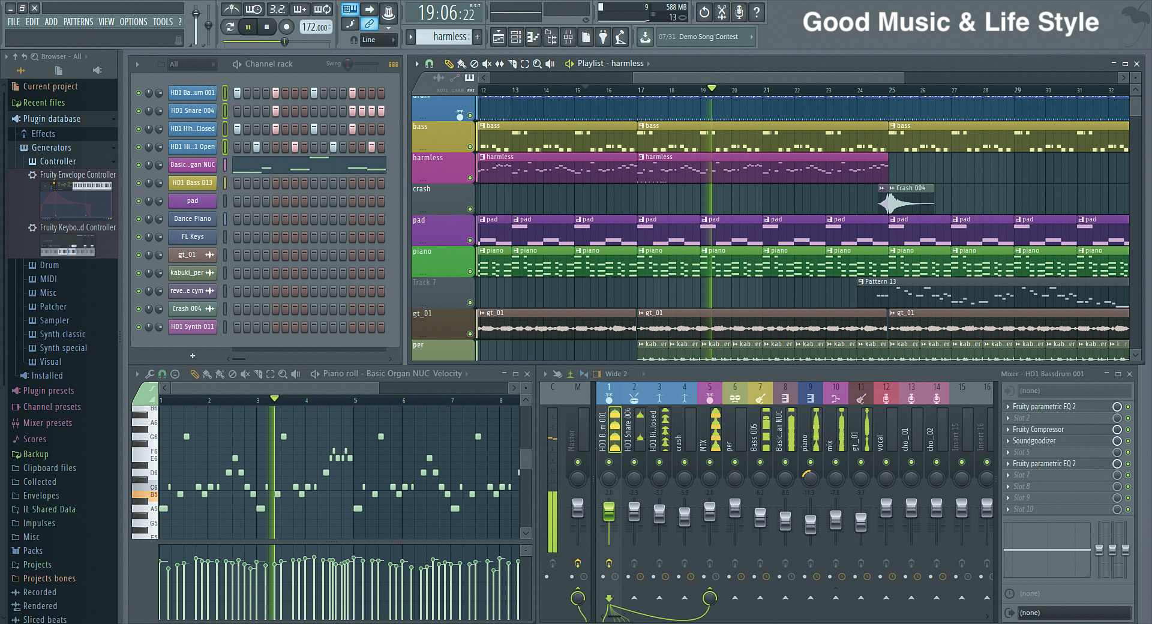The width and height of the screenshot is (1152, 624).
Task: Click the undo history icon
Action: pyautogui.click(x=704, y=12)
